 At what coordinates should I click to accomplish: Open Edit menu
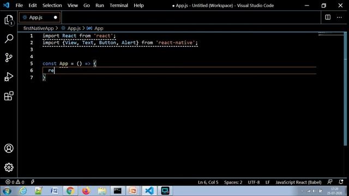click(33, 5)
